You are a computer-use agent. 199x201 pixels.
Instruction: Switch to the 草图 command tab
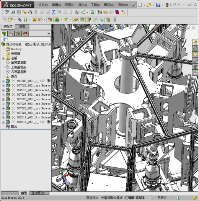point(22,26)
